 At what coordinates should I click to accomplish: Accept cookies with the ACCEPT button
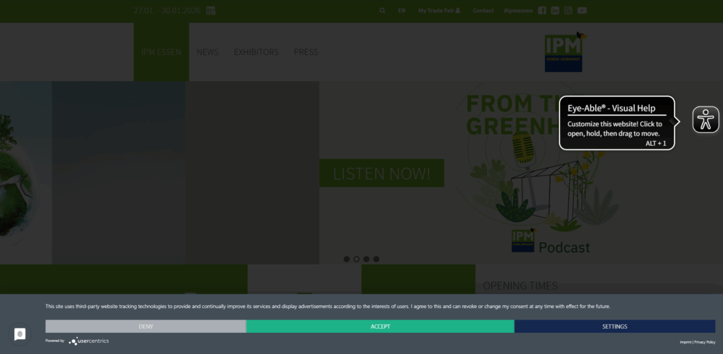click(380, 326)
